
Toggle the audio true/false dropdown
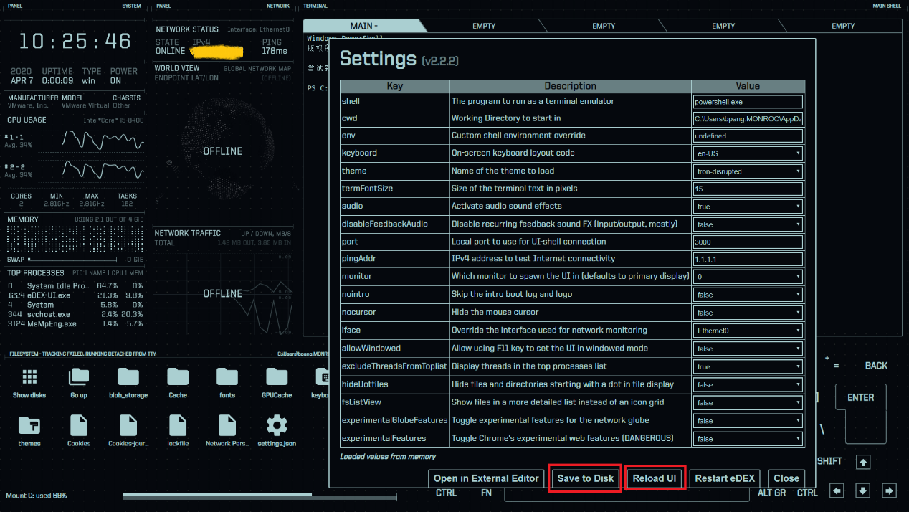pos(748,207)
